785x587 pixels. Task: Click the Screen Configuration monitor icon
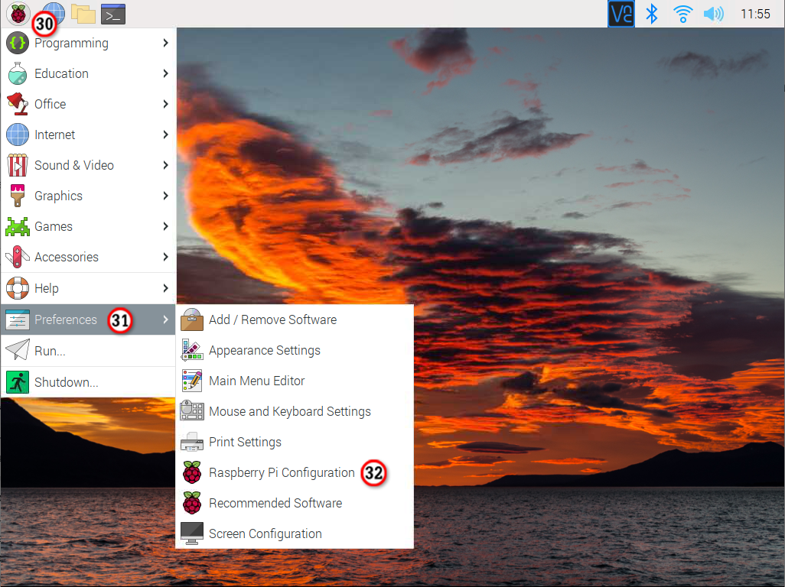(x=192, y=533)
